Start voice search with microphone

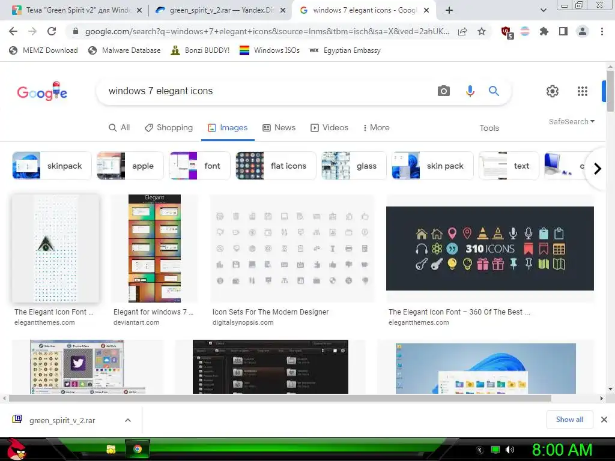pos(470,91)
